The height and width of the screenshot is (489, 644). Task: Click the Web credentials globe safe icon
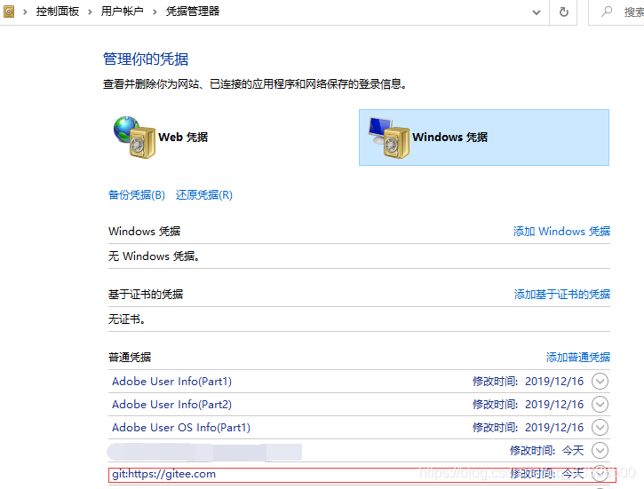(135, 138)
